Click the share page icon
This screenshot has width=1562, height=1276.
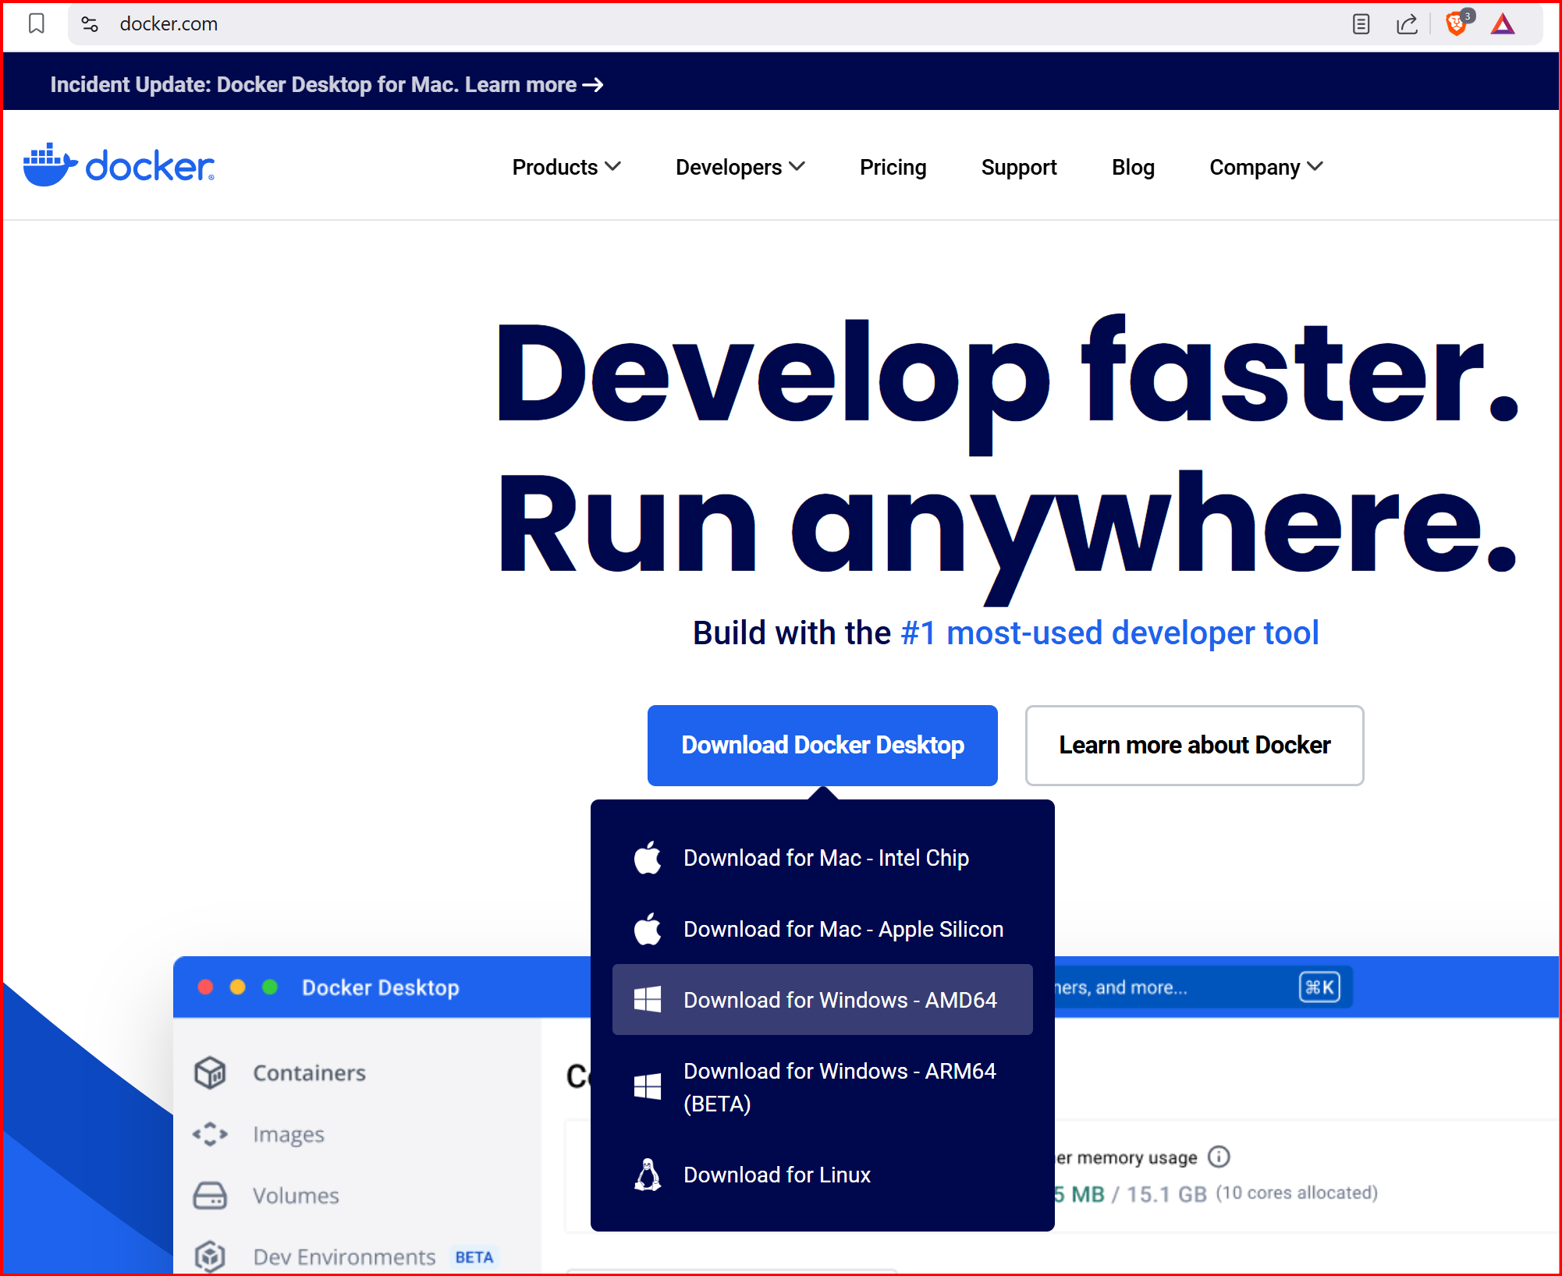[x=1407, y=24]
